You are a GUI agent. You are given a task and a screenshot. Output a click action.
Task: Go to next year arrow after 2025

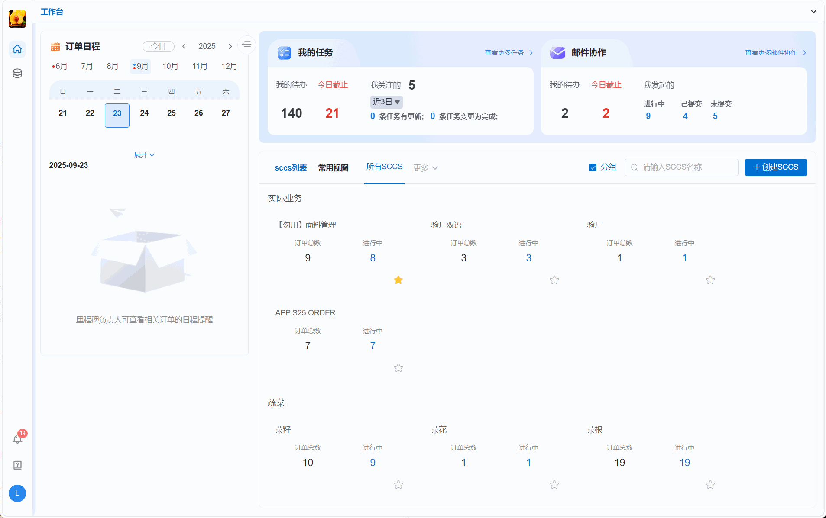pos(230,46)
